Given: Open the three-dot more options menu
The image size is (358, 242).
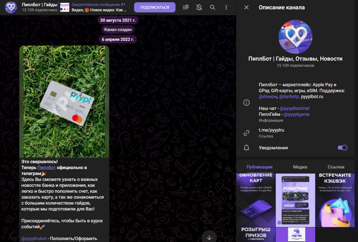Looking at the screenshot, I should (226, 7).
